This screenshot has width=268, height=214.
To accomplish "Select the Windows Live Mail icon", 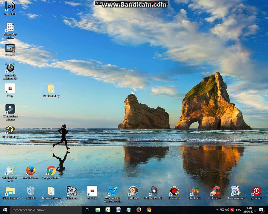I will coord(10,174).
